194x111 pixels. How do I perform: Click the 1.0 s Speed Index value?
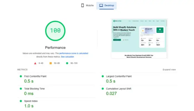coord(29,106)
